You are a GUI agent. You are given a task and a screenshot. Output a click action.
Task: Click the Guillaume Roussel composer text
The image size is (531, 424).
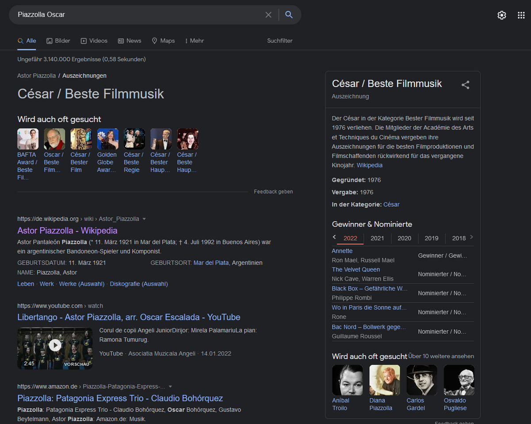(357, 336)
